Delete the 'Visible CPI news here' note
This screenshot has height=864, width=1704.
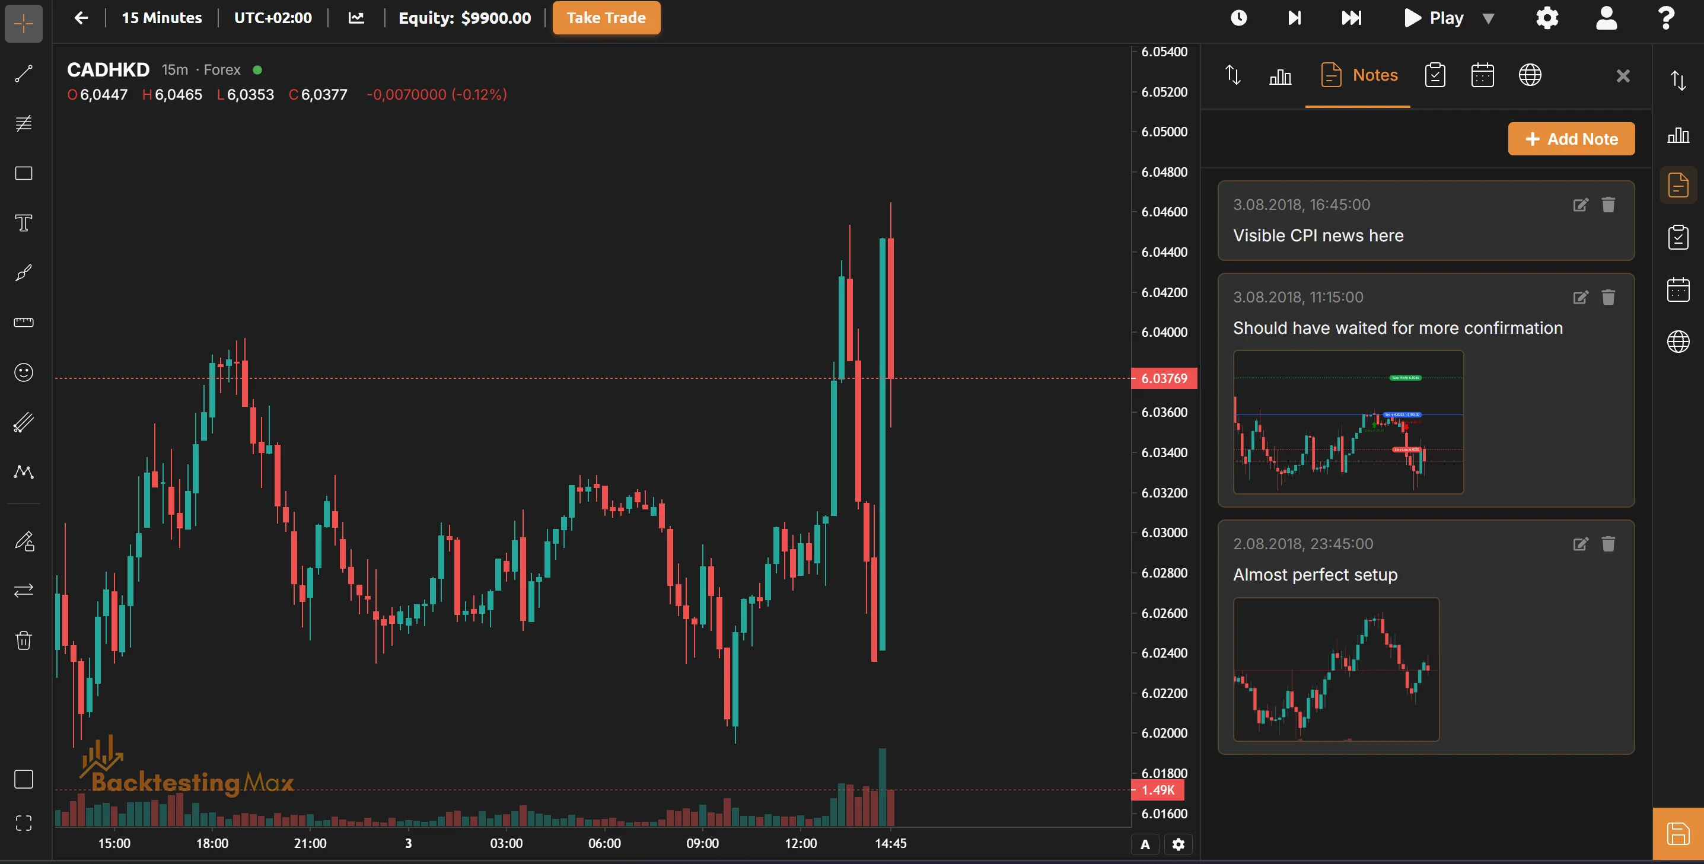tap(1608, 205)
